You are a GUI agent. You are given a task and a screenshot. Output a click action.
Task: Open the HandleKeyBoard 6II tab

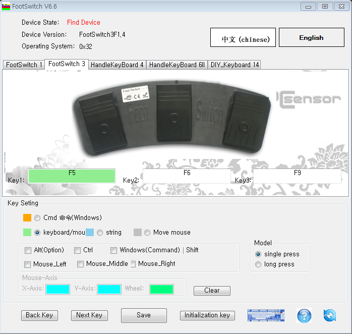[177, 65]
